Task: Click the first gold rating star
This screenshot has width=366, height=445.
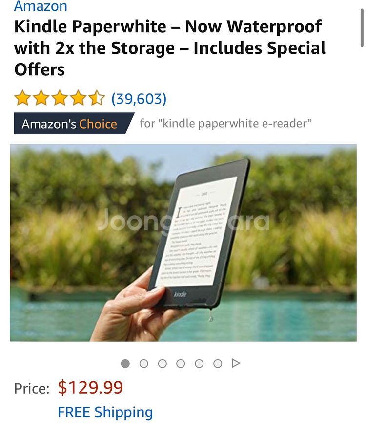Action: [22, 98]
